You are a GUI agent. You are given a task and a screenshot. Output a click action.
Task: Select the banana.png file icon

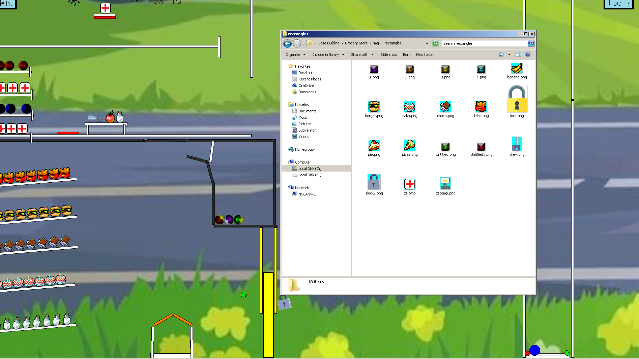(x=517, y=69)
